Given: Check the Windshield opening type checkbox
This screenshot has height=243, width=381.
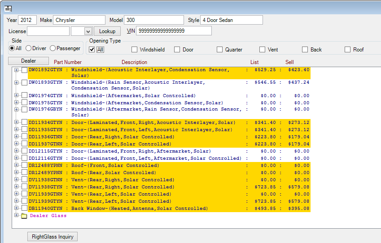Looking at the screenshot, I should [134, 50].
